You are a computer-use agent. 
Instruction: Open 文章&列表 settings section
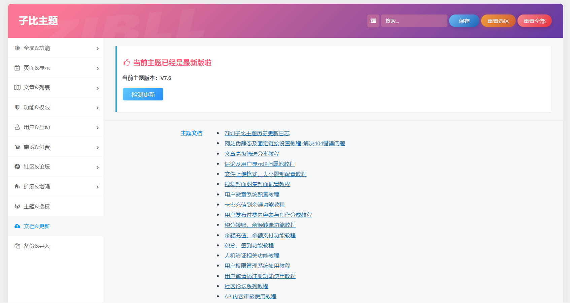(x=56, y=87)
